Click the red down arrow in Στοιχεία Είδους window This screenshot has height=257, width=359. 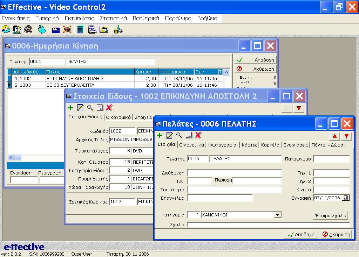click(298, 109)
